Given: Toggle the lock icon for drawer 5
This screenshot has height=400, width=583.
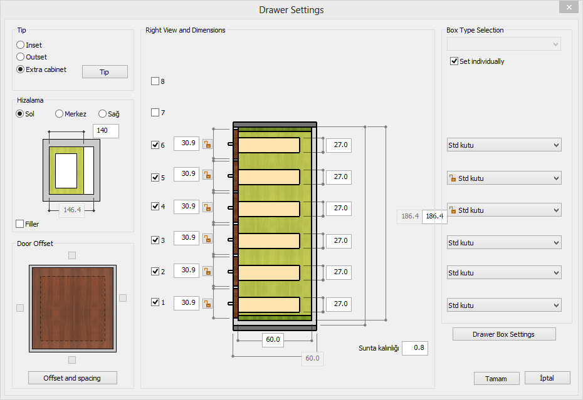Looking at the screenshot, I should click(207, 175).
